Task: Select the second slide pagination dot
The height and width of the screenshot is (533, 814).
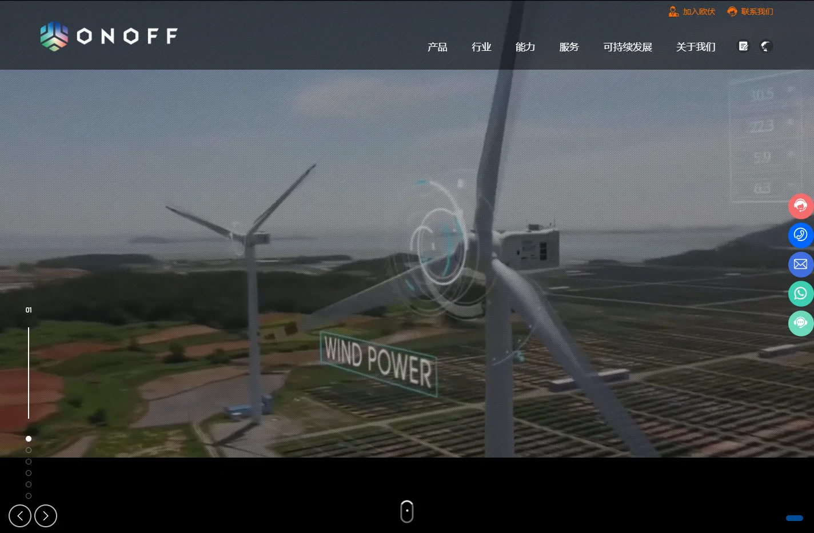Action: click(29, 450)
